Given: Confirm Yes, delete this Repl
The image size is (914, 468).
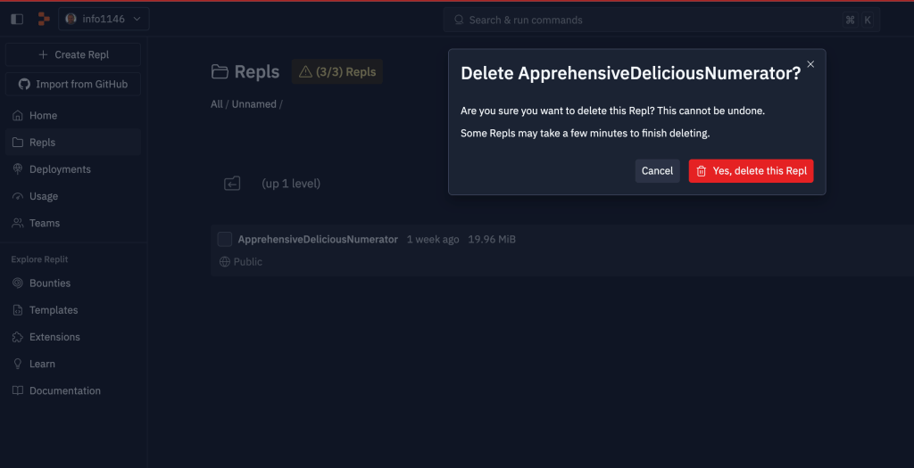Looking at the screenshot, I should pos(751,171).
